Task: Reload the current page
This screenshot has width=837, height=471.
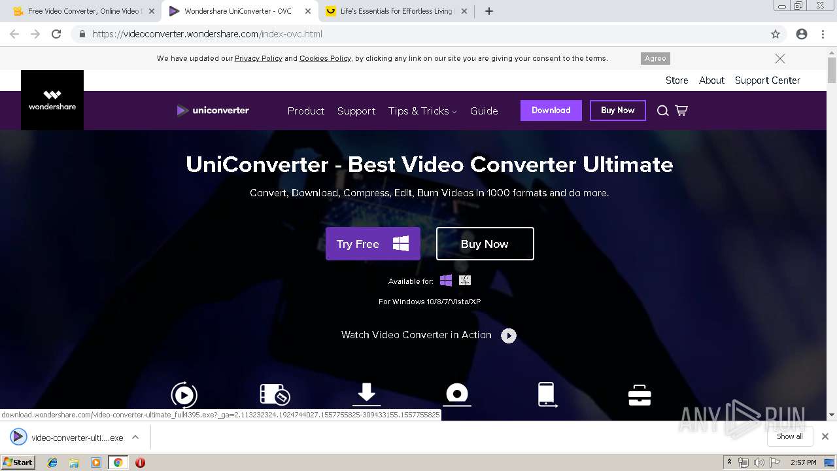Action: 56,34
